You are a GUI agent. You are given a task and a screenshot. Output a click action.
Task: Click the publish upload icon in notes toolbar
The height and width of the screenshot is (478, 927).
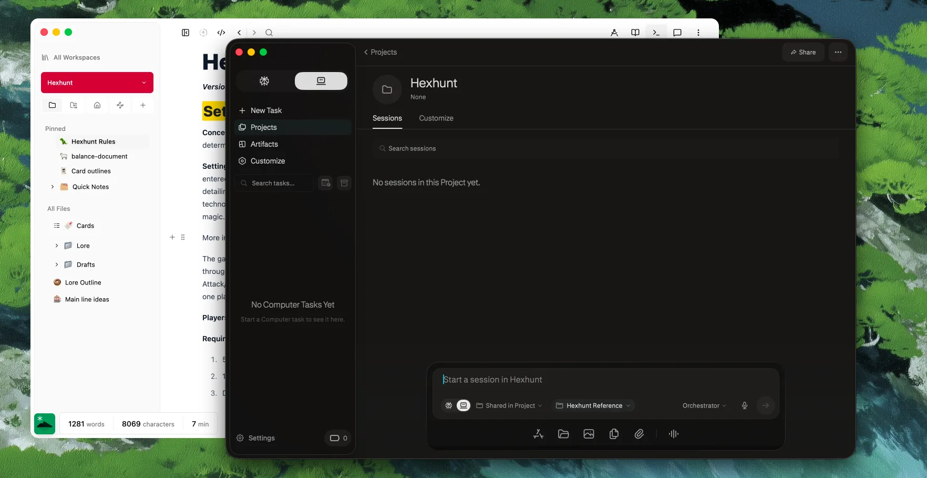203,33
